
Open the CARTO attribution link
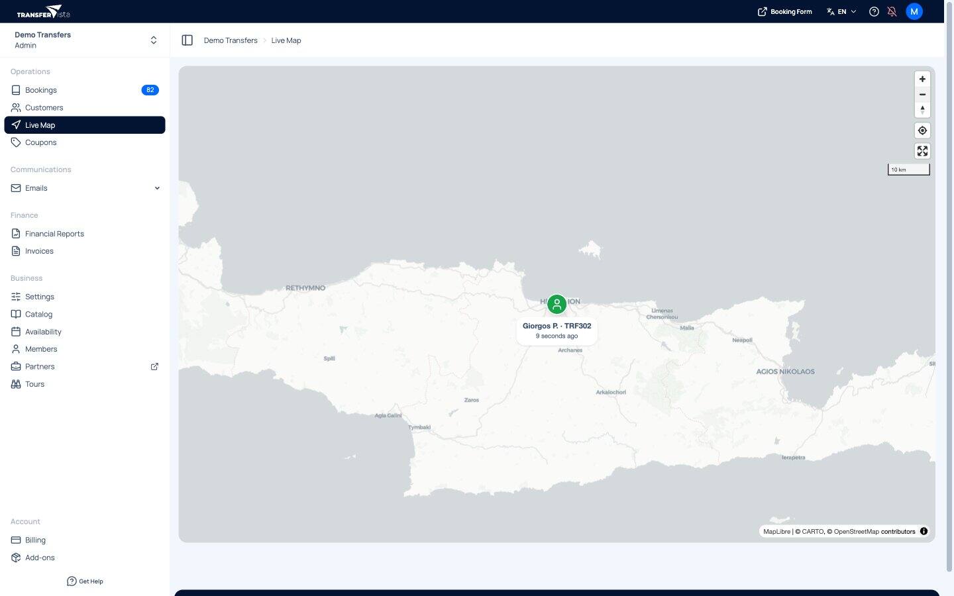[x=813, y=532]
